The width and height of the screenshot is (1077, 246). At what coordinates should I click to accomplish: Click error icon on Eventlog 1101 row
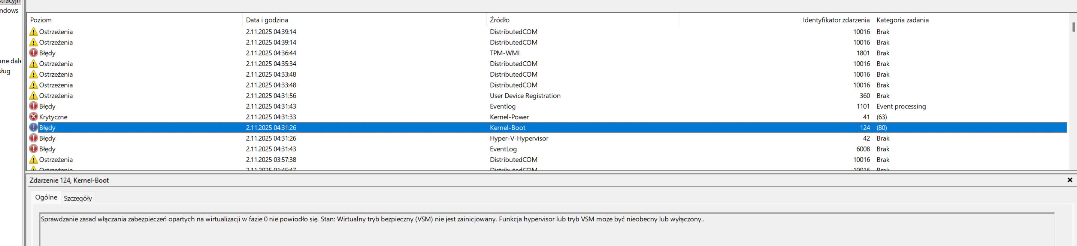coord(33,106)
